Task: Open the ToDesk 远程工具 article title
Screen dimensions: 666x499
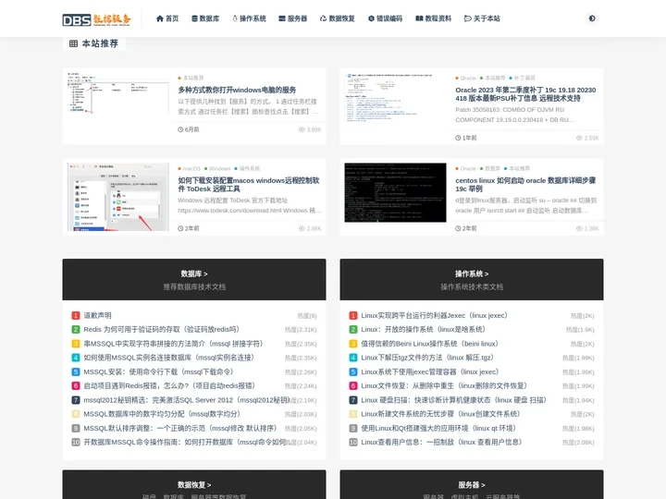Action: (x=249, y=185)
